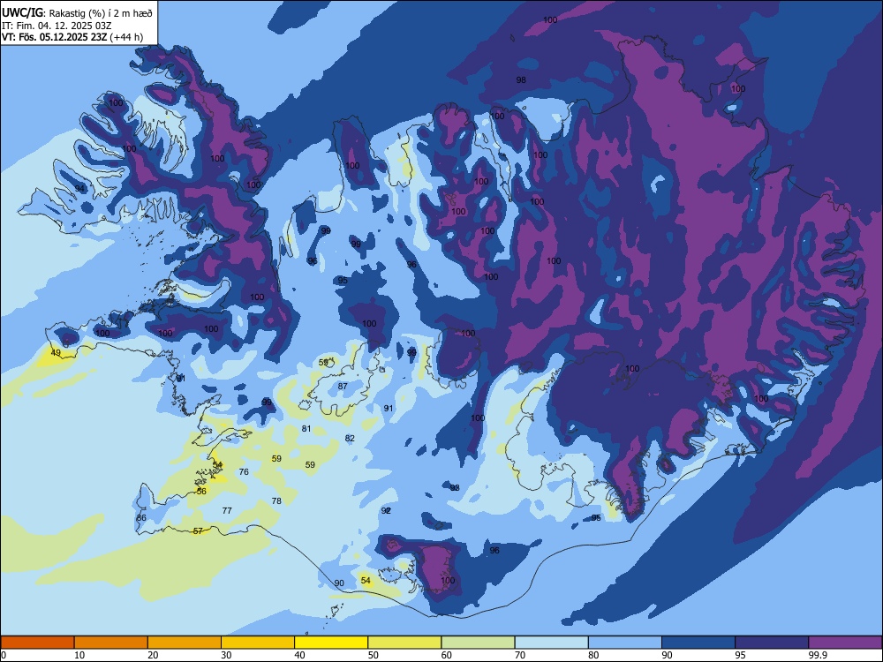Click the legend tick label '70'
This screenshot has width=883, height=662.
[520, 655]
